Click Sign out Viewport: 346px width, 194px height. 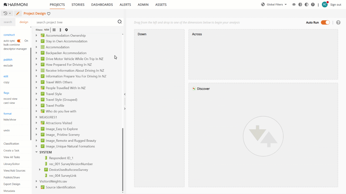336,5
